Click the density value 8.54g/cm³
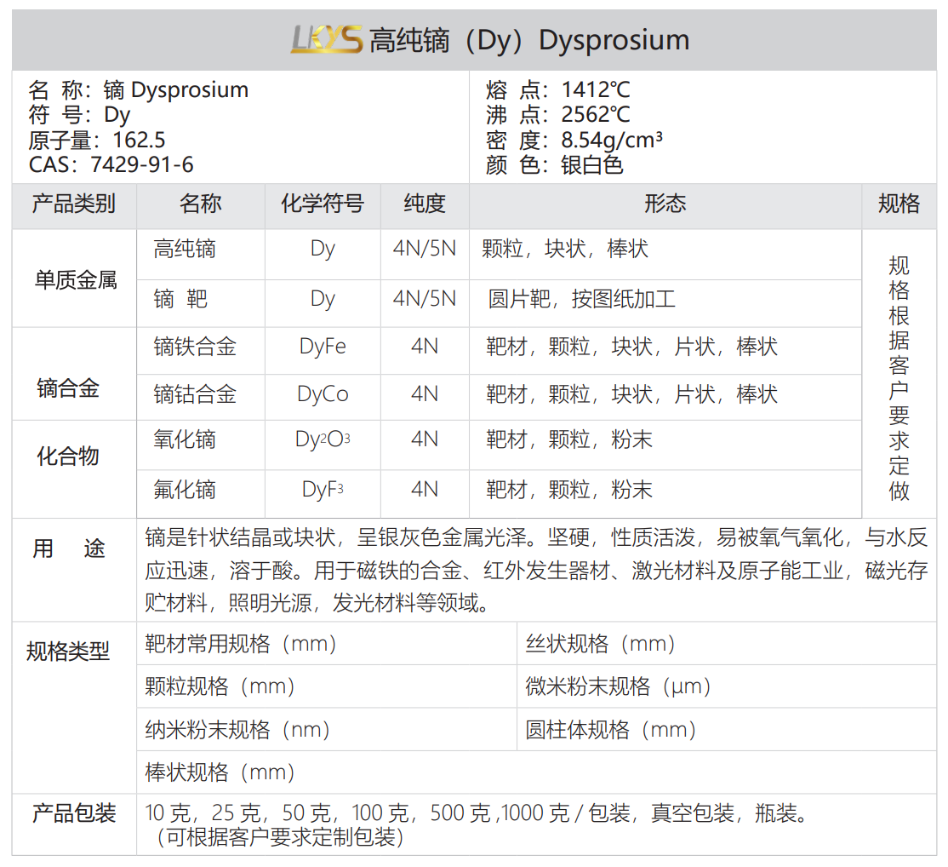 point(612,140)
